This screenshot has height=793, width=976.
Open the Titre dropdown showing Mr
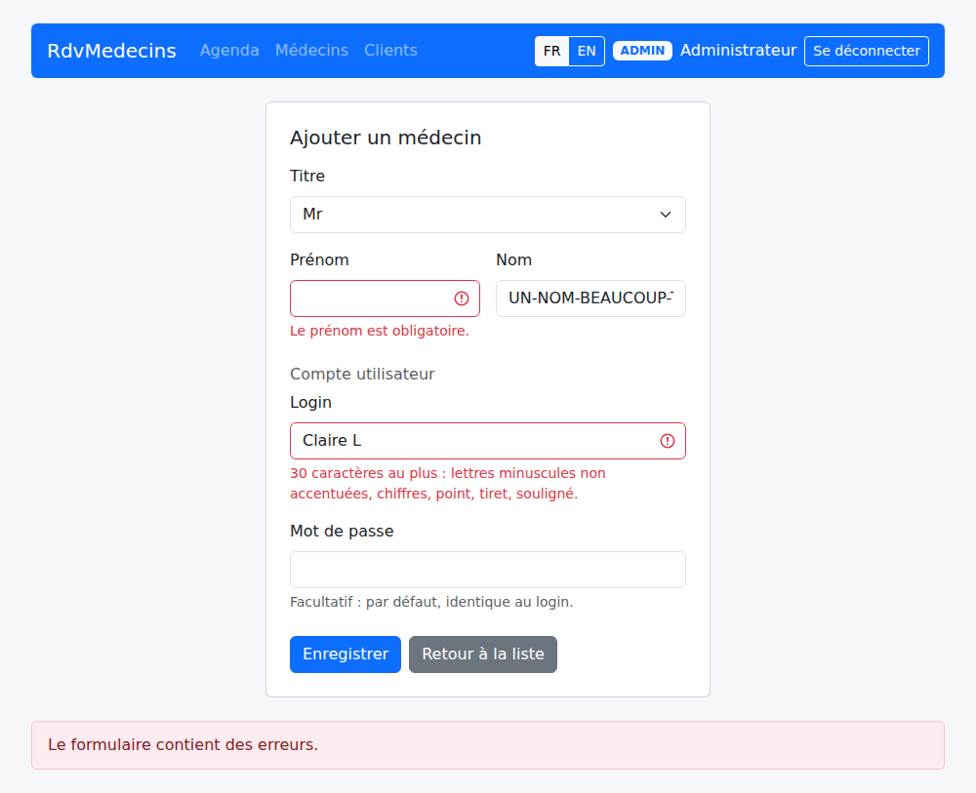[488, 215]
